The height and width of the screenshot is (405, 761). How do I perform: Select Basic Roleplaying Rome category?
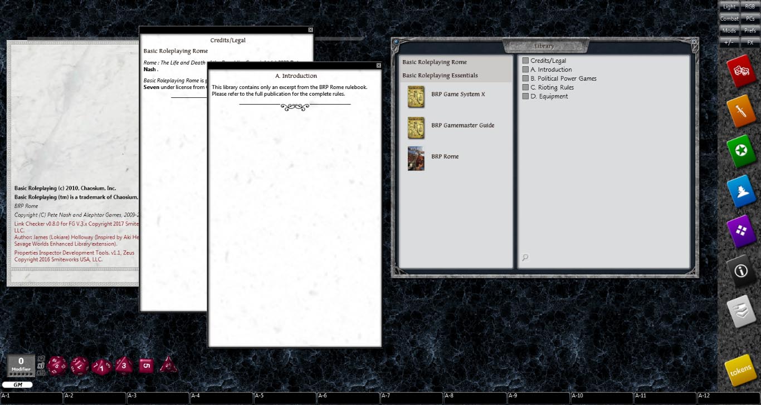435,62
